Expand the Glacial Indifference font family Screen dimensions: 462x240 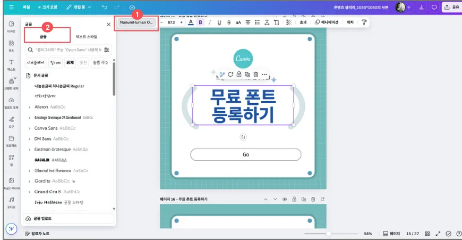tap(29, 171)
